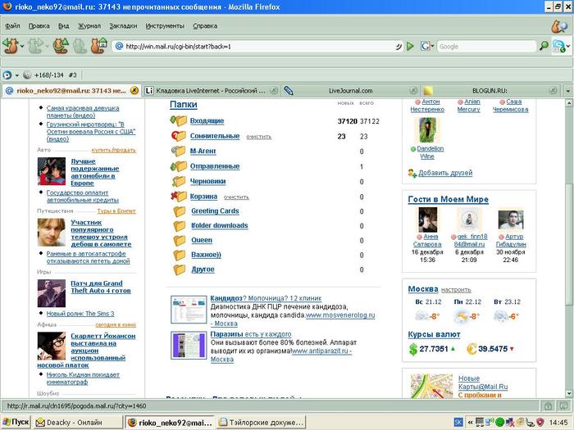This screenshot has width=574, height=430.
Task: Click the Пуск start button
Action: (x=16, y=422)
